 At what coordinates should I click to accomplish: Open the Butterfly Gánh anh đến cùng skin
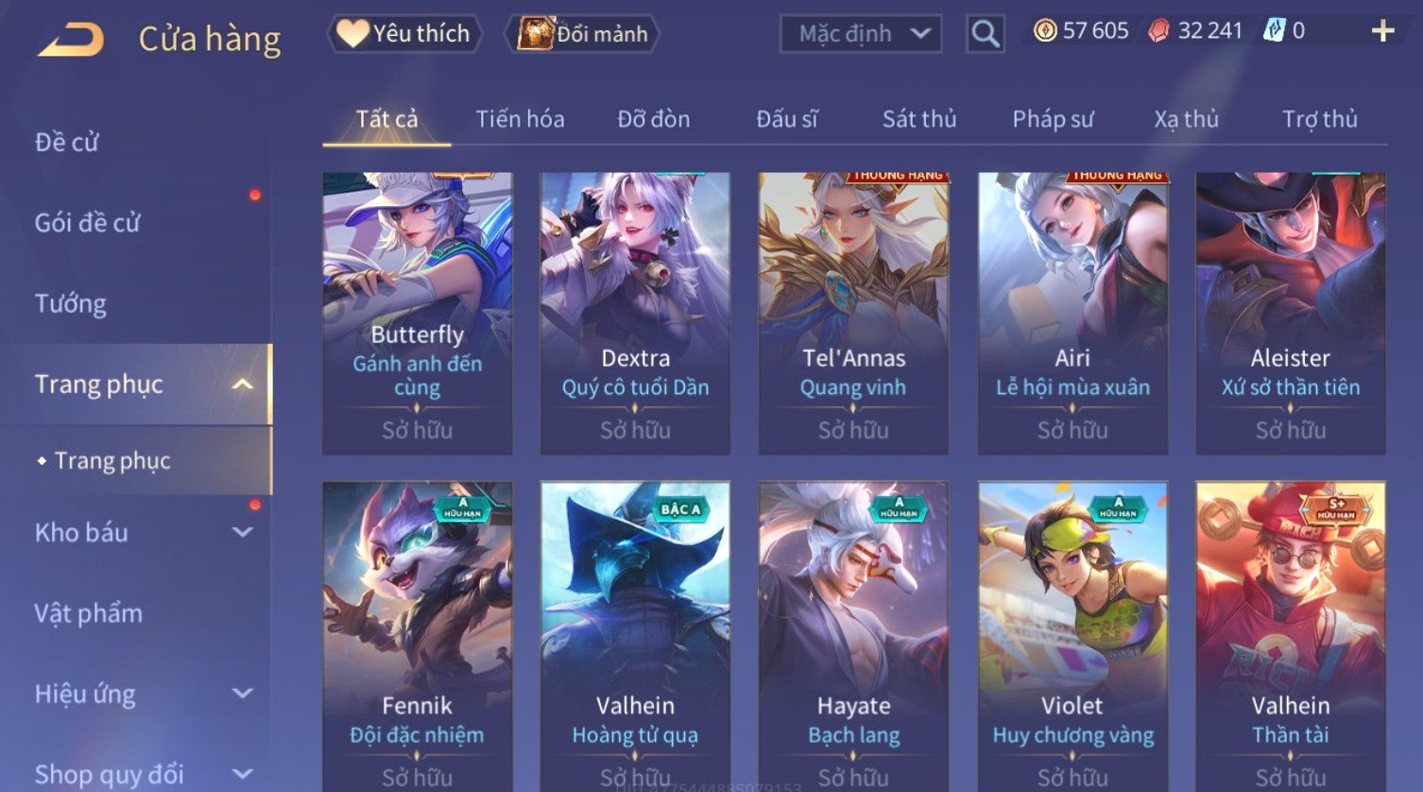tap(417, 313)
